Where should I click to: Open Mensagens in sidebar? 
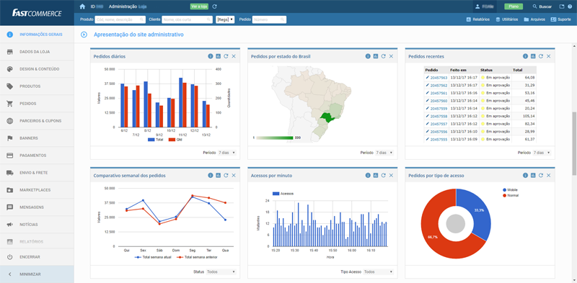pos(37,207)
